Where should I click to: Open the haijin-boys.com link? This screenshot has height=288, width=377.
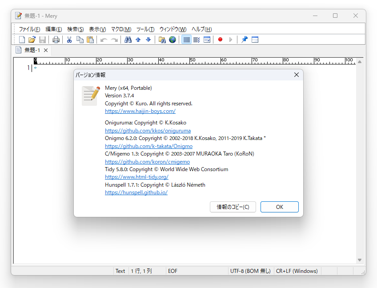click(x=140, y=111)
